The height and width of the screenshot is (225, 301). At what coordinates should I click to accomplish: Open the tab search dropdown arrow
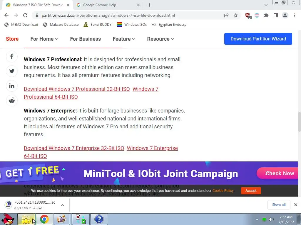pos(266,5)
